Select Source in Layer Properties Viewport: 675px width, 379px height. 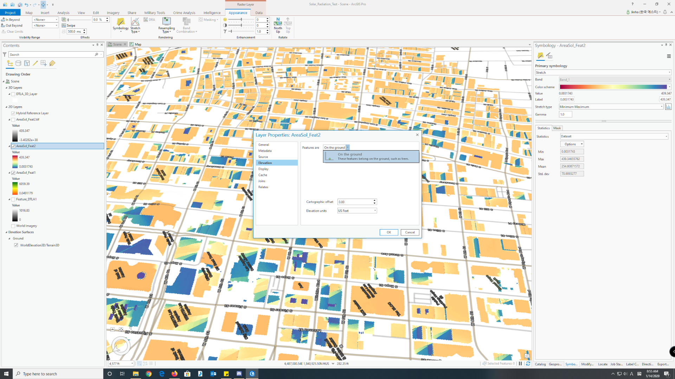(x=263, y=157)
